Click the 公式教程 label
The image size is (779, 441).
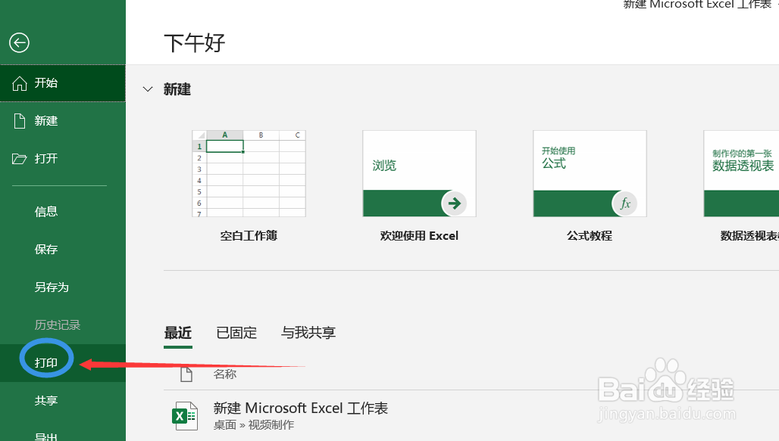click(x=590, y=236)
